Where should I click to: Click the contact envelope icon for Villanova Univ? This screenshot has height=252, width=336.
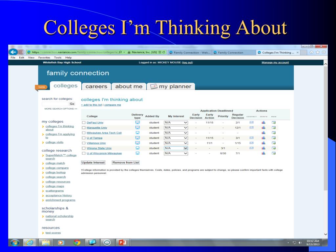coord(252,143)
